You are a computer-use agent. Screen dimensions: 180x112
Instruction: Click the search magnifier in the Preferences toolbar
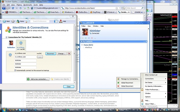click(x=27, y=21)
